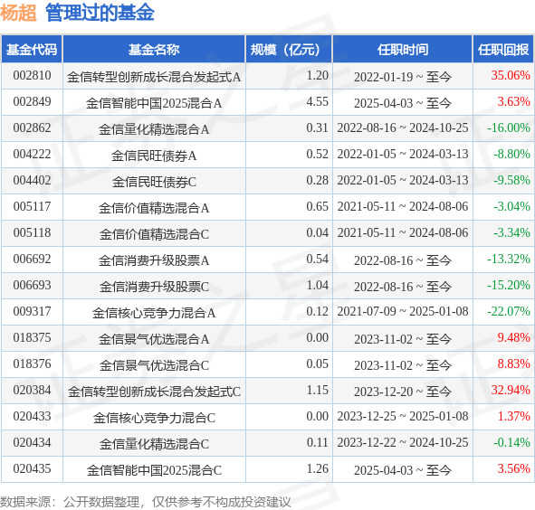This screenshot has width=535, height=510.
Task: Select fund name 金信民旺债券C
Action: pyautogui.click(x=154, y=182)
